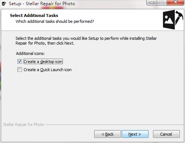Return to previous step with Back
This screenshot has height=143, width=185.
coord(107,134)
